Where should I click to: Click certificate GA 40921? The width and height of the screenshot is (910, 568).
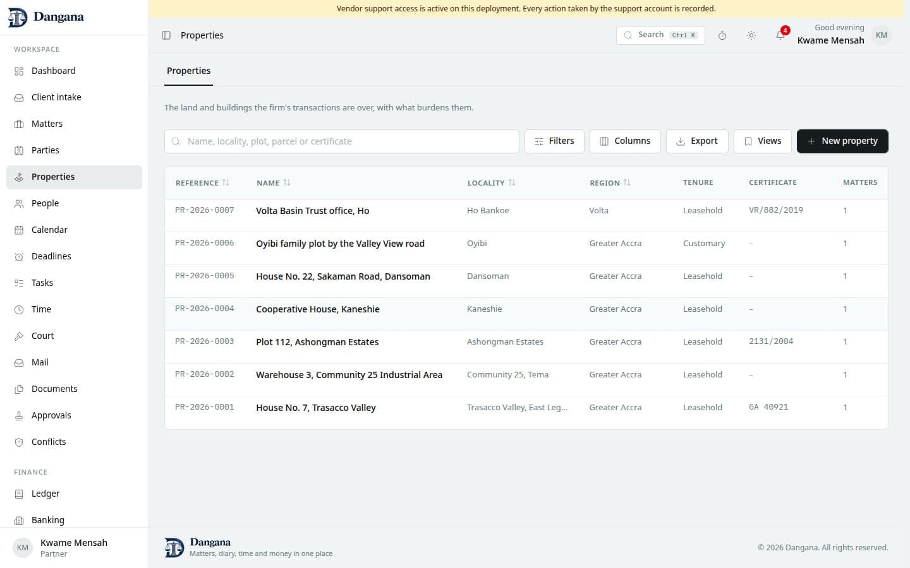pos(768,407)
